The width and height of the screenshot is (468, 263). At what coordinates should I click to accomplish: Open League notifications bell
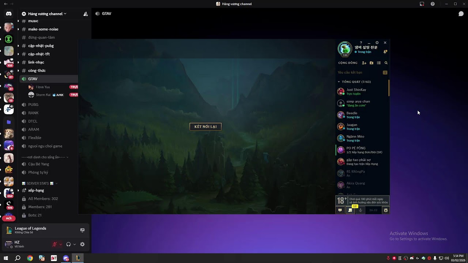coord(385,52)
